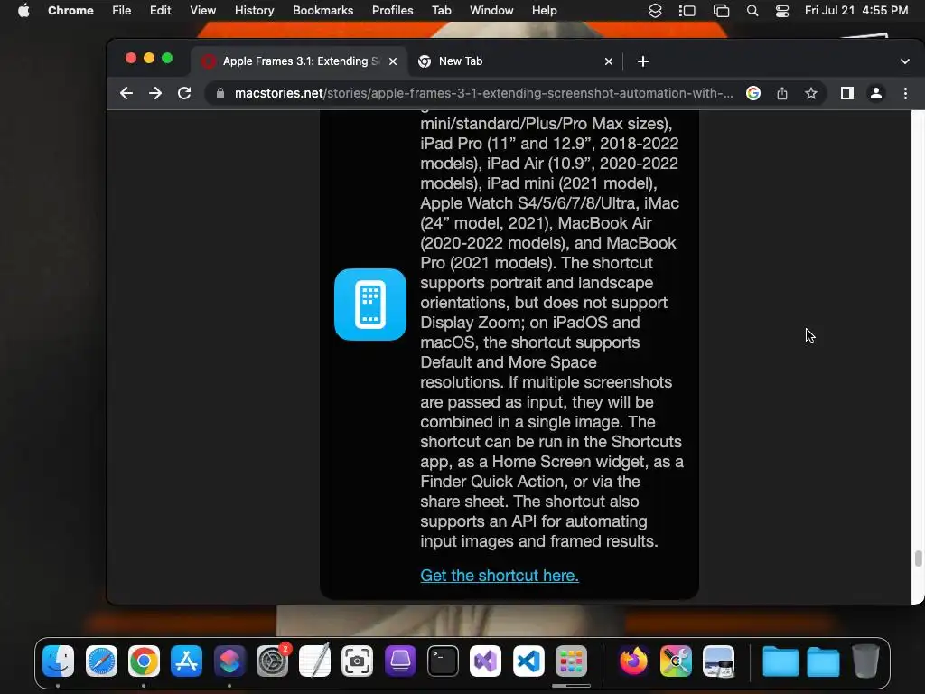Open Launchpad from the Dock
Image resolution: width=925 pixels, height=694 pixels.
(x=571, y=661)
